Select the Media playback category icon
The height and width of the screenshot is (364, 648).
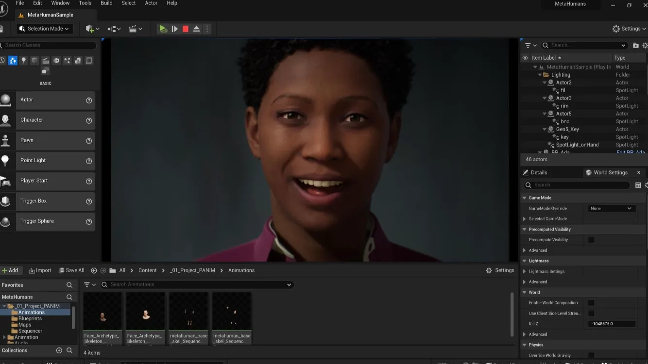(56, 61)
